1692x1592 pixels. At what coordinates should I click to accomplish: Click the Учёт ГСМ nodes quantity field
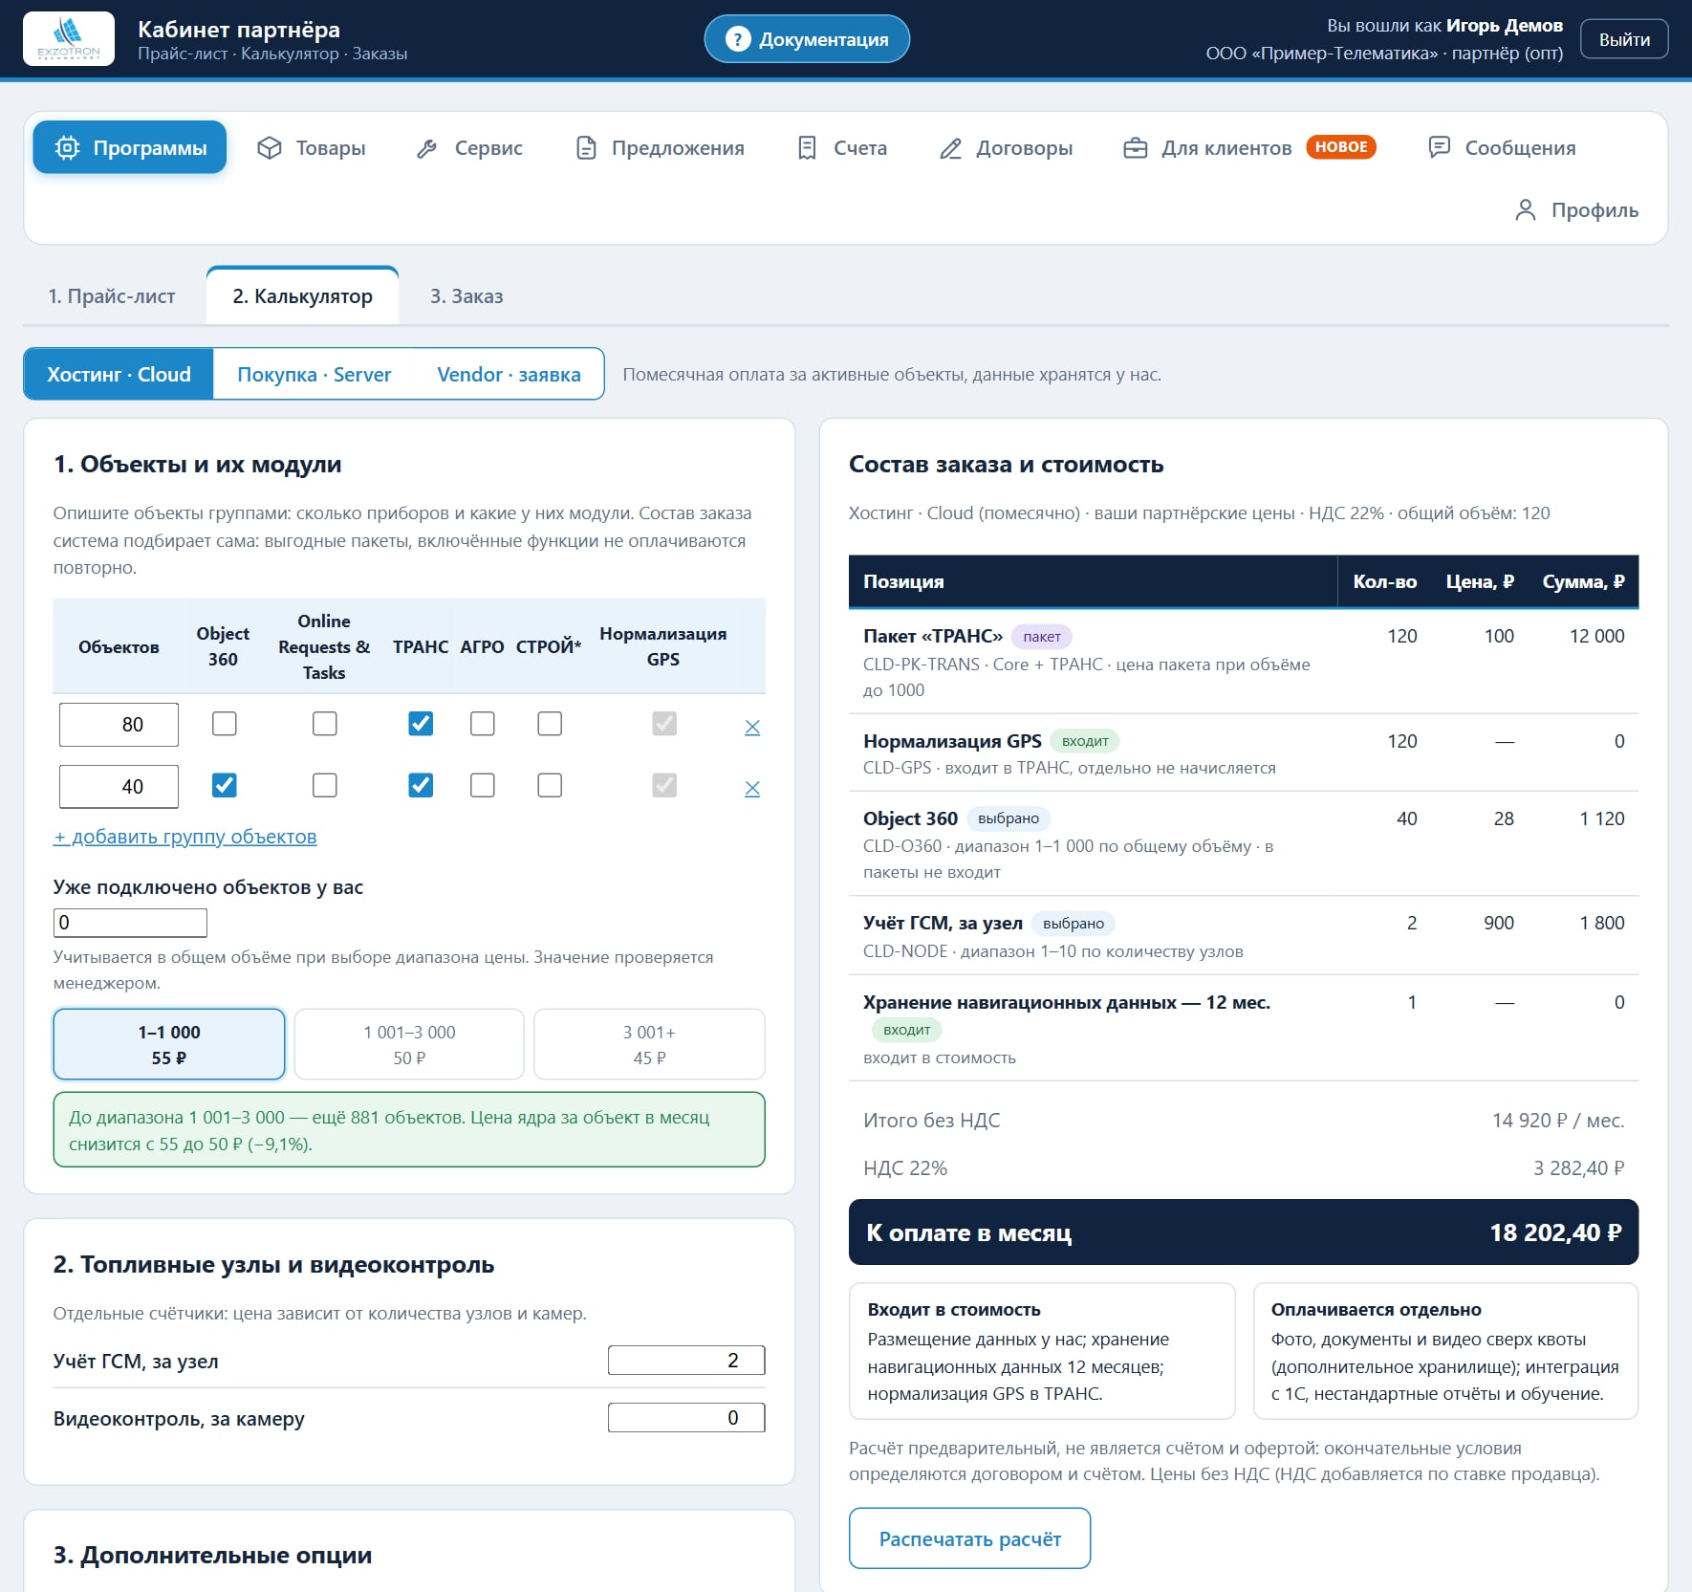tap(686, 1361)
